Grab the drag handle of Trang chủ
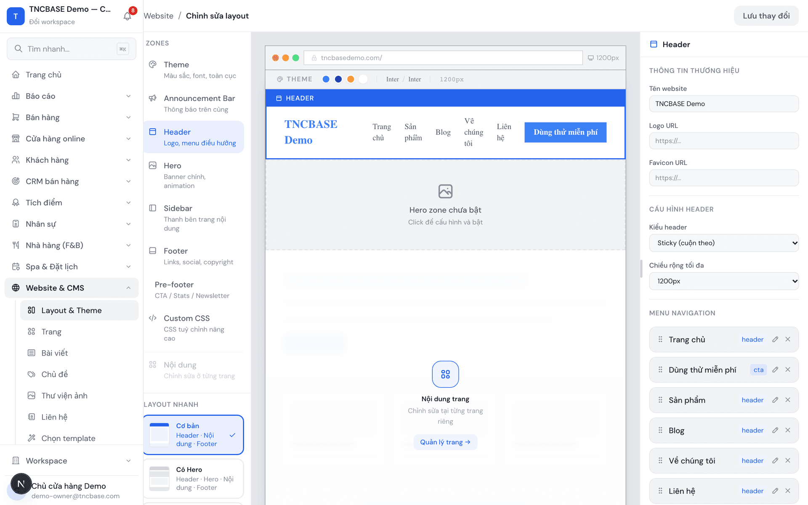Screen dimensions: 808x505 pos(660,340)
